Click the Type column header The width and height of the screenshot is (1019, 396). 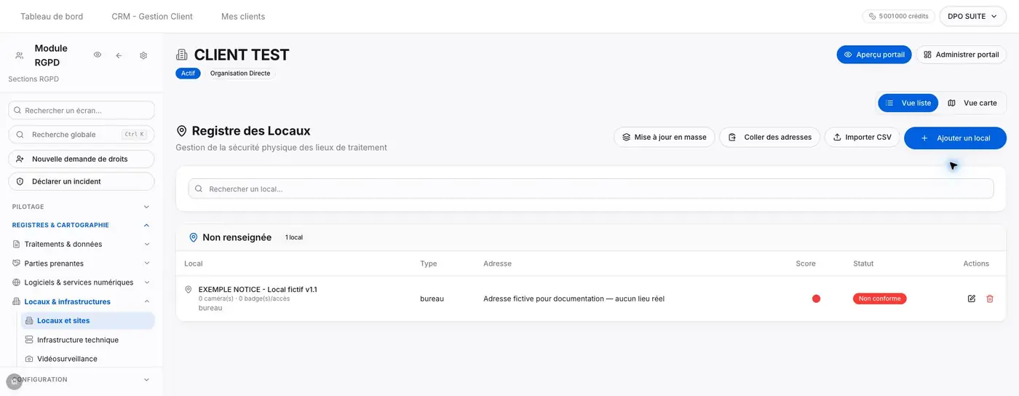click(428, 264)
